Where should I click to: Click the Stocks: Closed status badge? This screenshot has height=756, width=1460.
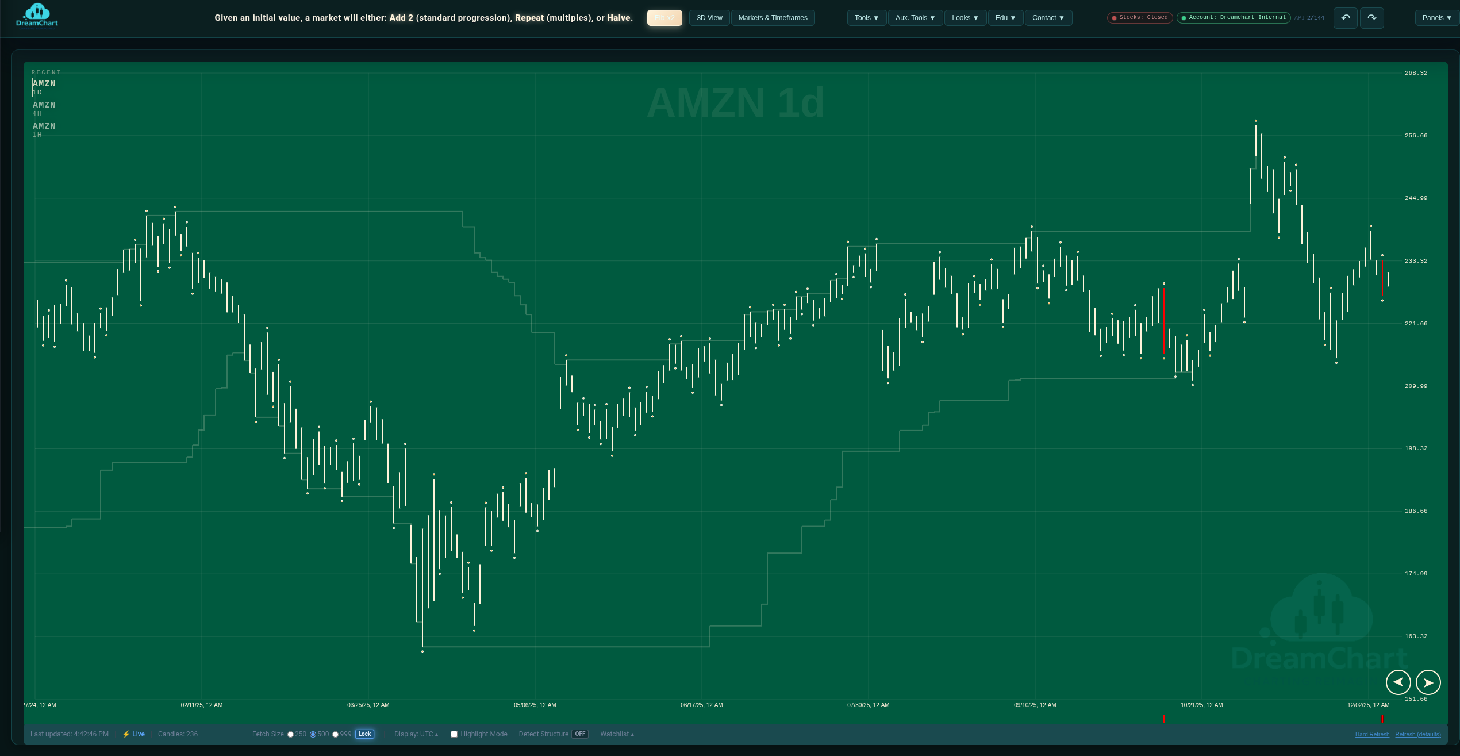[1140, 18]
